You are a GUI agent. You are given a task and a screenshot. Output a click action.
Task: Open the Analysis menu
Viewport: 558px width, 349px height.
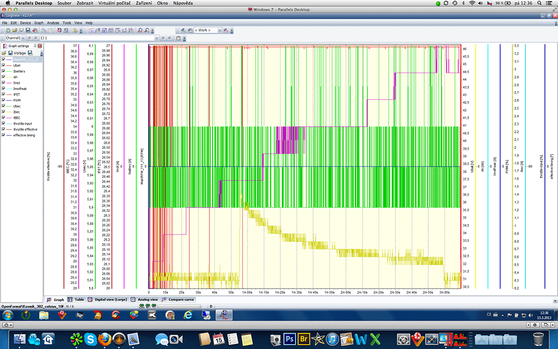point(53,23)
